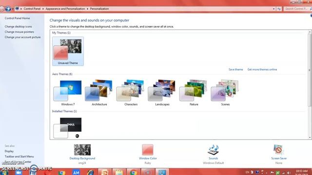The height and width of the screenshot is (175, 312).
Task: Click Get more themes online link
Action: coord(262,70)
